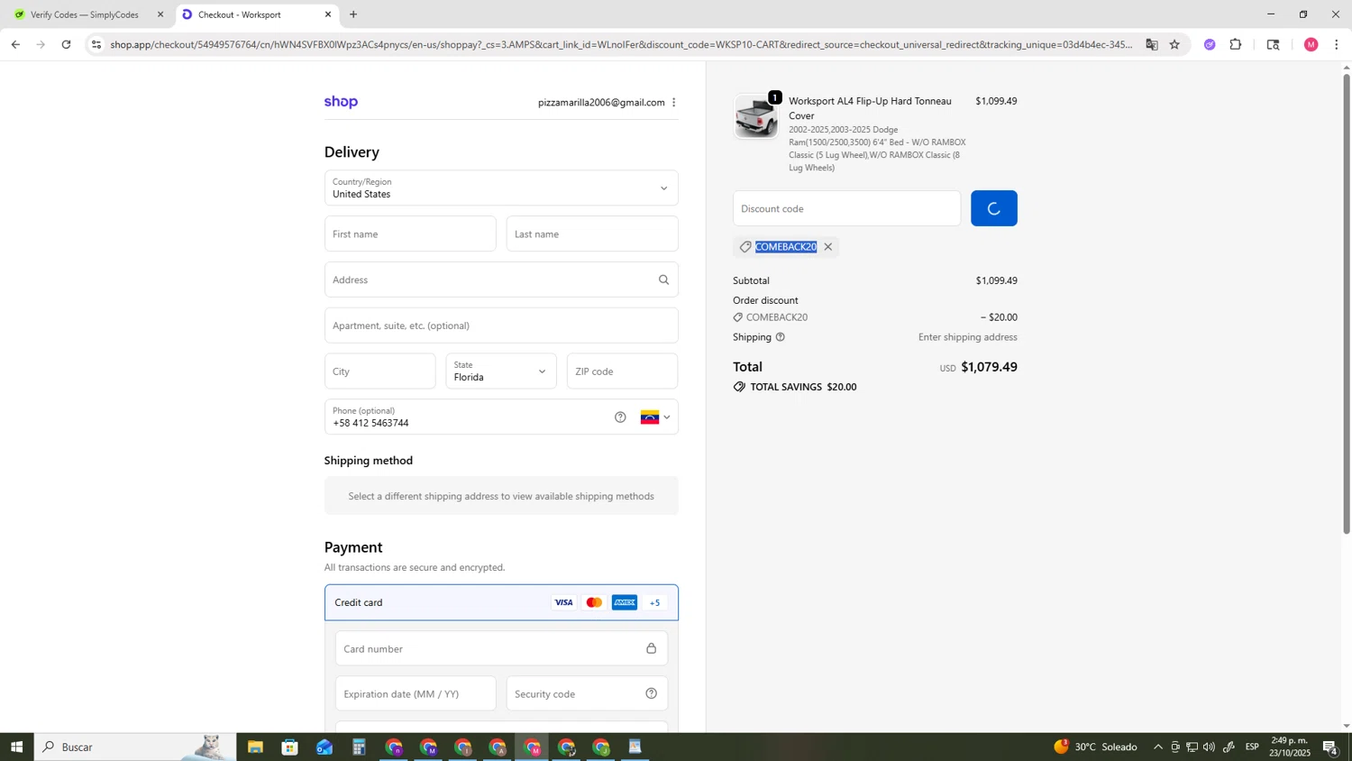The height and width of the screenshot is (761, 1352).
Task: Focus the Discount code field
Action: 846,208
